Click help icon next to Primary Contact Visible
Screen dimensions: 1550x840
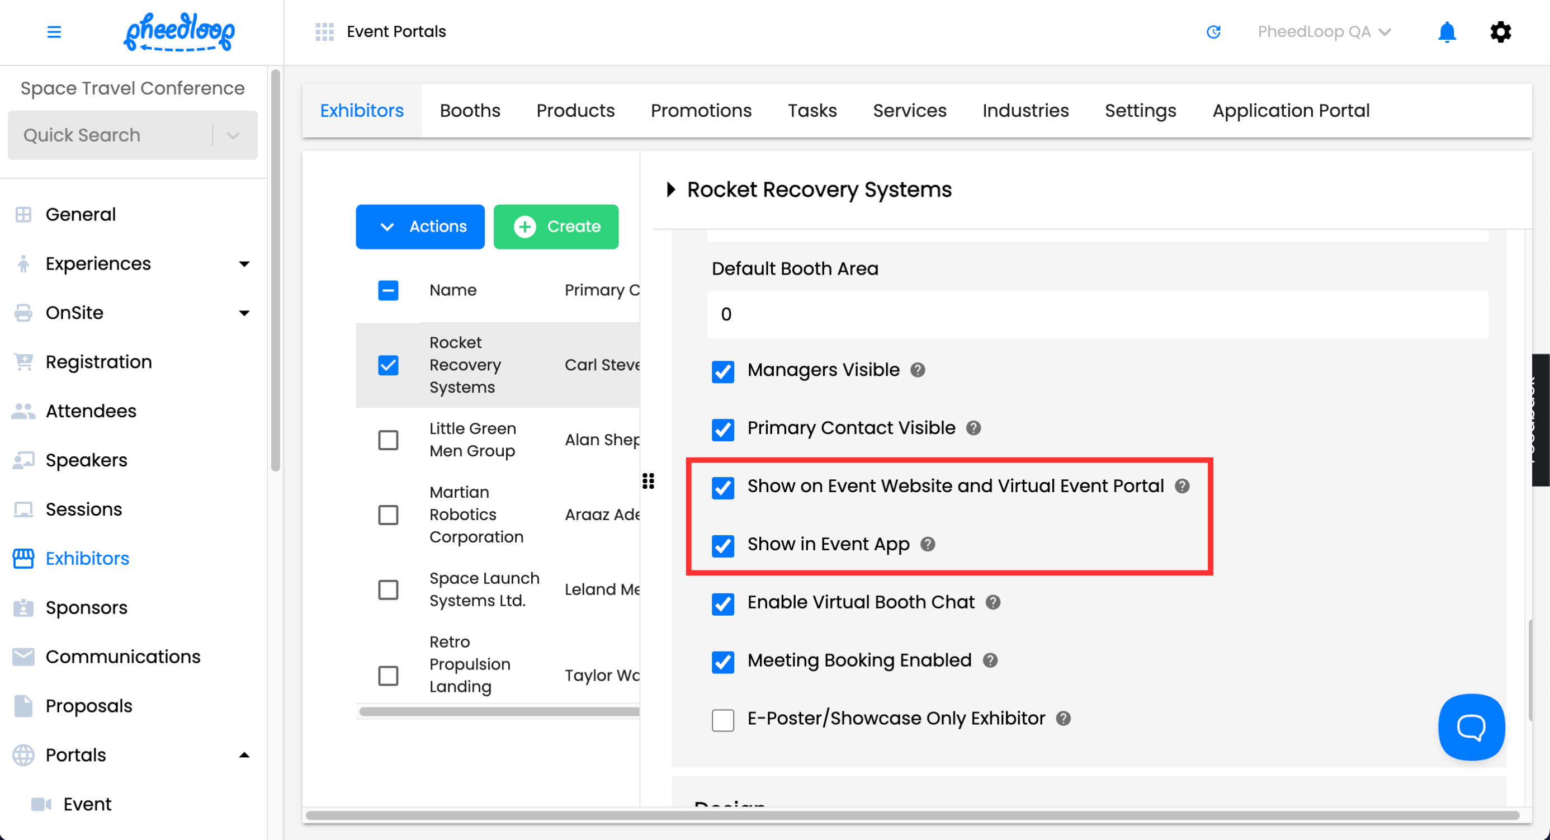[974, 428]
